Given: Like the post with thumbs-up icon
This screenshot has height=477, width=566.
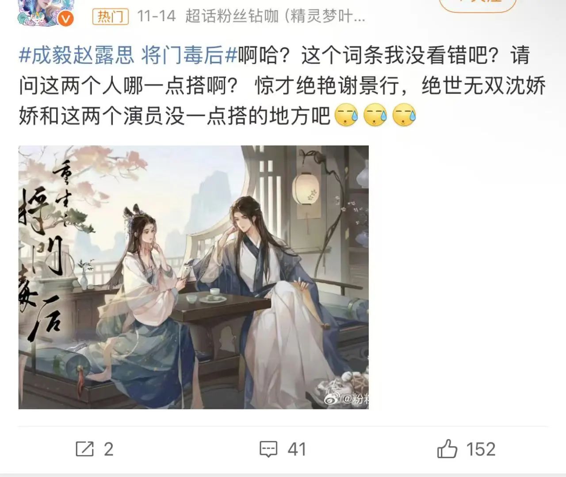Looking at the screenshot, I should click(447, 449).
